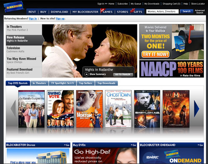The height and width of the screenshot is (164, 208).
Task: Click Sign up for new users
Action: (60, 19)
